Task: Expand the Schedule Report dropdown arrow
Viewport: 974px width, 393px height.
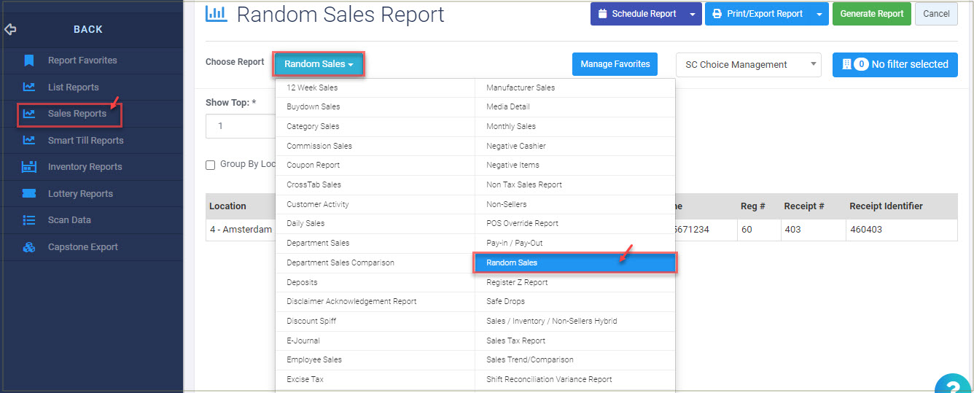Action: pyautogui.click(x=692, y=14)
